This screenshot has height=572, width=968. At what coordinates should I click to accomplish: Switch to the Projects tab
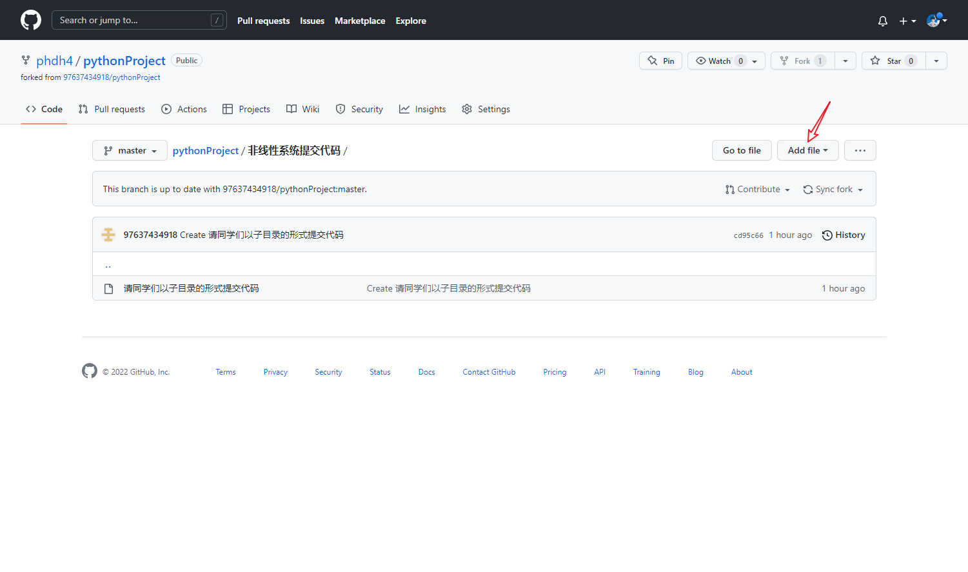(x=246, y=109)
